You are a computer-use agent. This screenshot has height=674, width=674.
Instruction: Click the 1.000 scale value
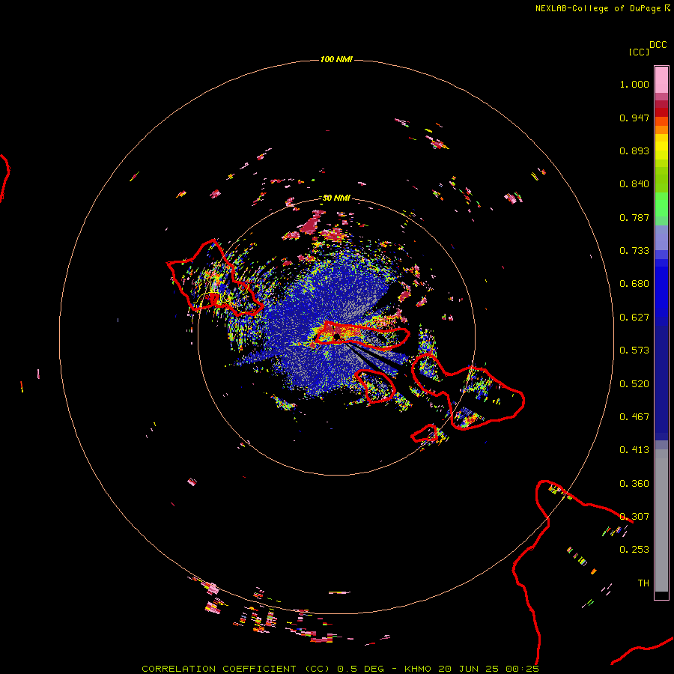[x=634, y=84]
